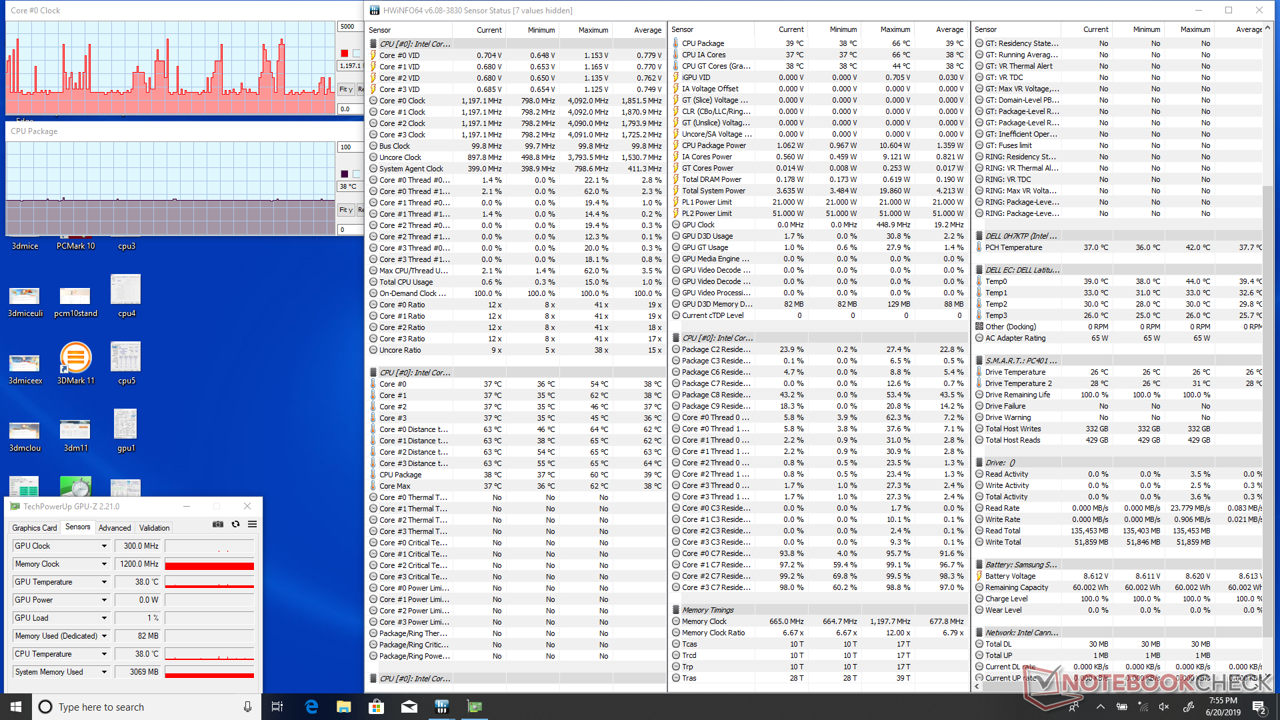The image size is (1280, 720).
Task: Click the Cortana microphone icon
Action: [x=247, y=707]
